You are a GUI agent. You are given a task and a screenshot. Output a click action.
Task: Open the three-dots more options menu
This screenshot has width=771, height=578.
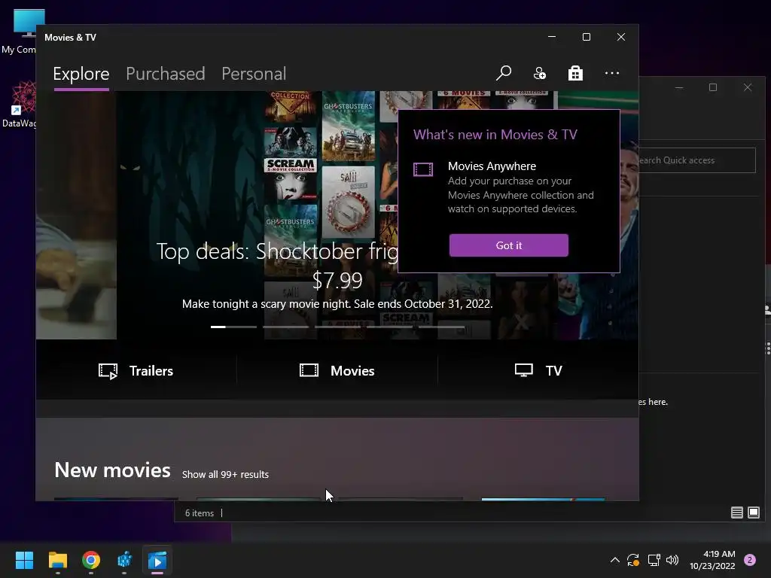coord(611,73)
